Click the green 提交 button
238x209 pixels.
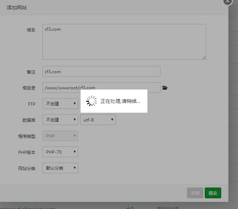213,193
